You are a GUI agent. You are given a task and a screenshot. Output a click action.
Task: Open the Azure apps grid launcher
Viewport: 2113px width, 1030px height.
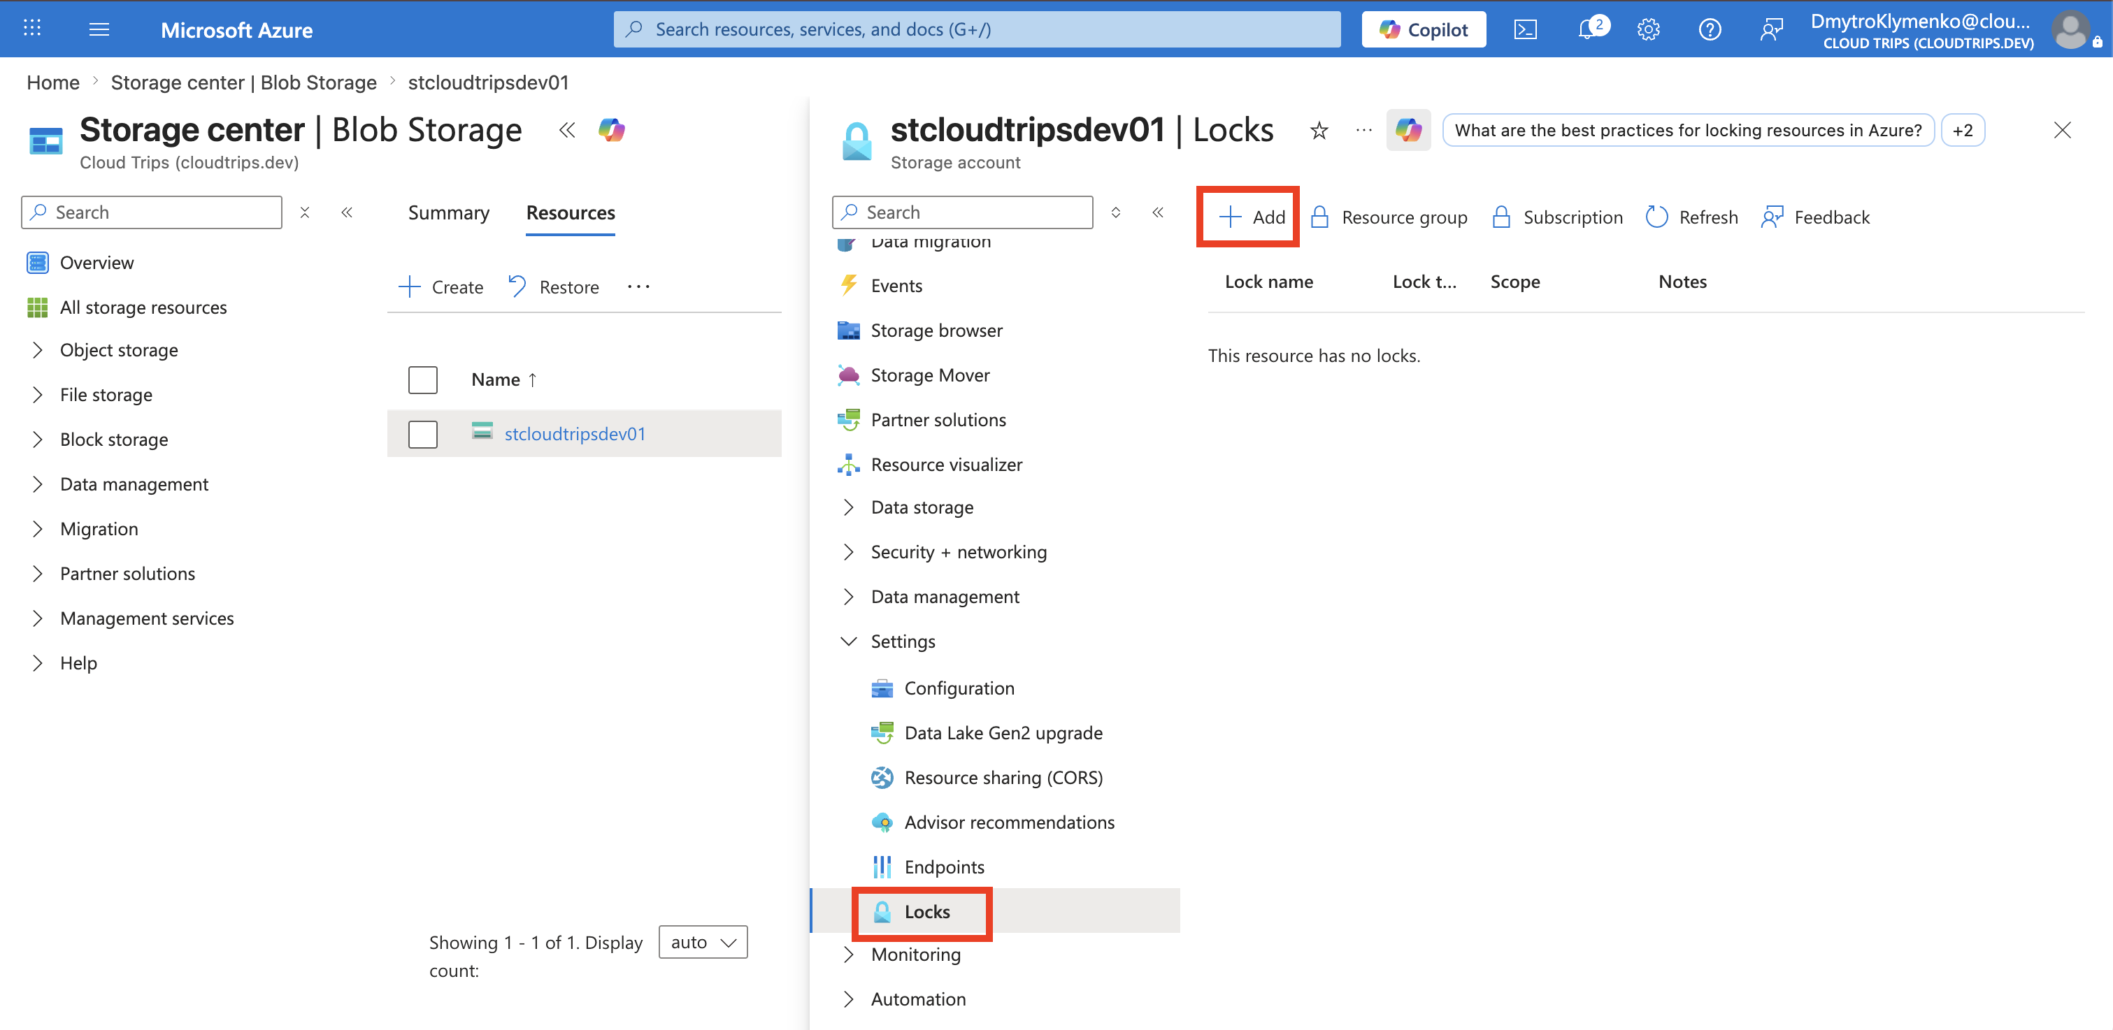32,29
